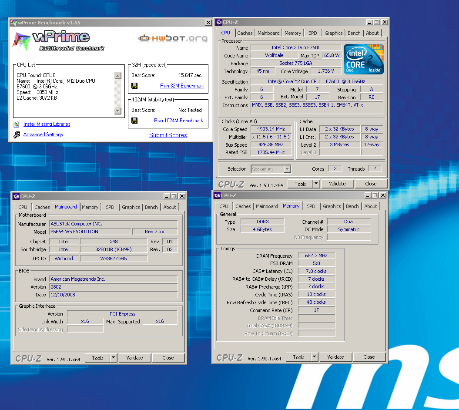Click the 32M best score 15.647 sec
Image resolution: width=459 pixels, height=410 pixels.
click(190, 75)
